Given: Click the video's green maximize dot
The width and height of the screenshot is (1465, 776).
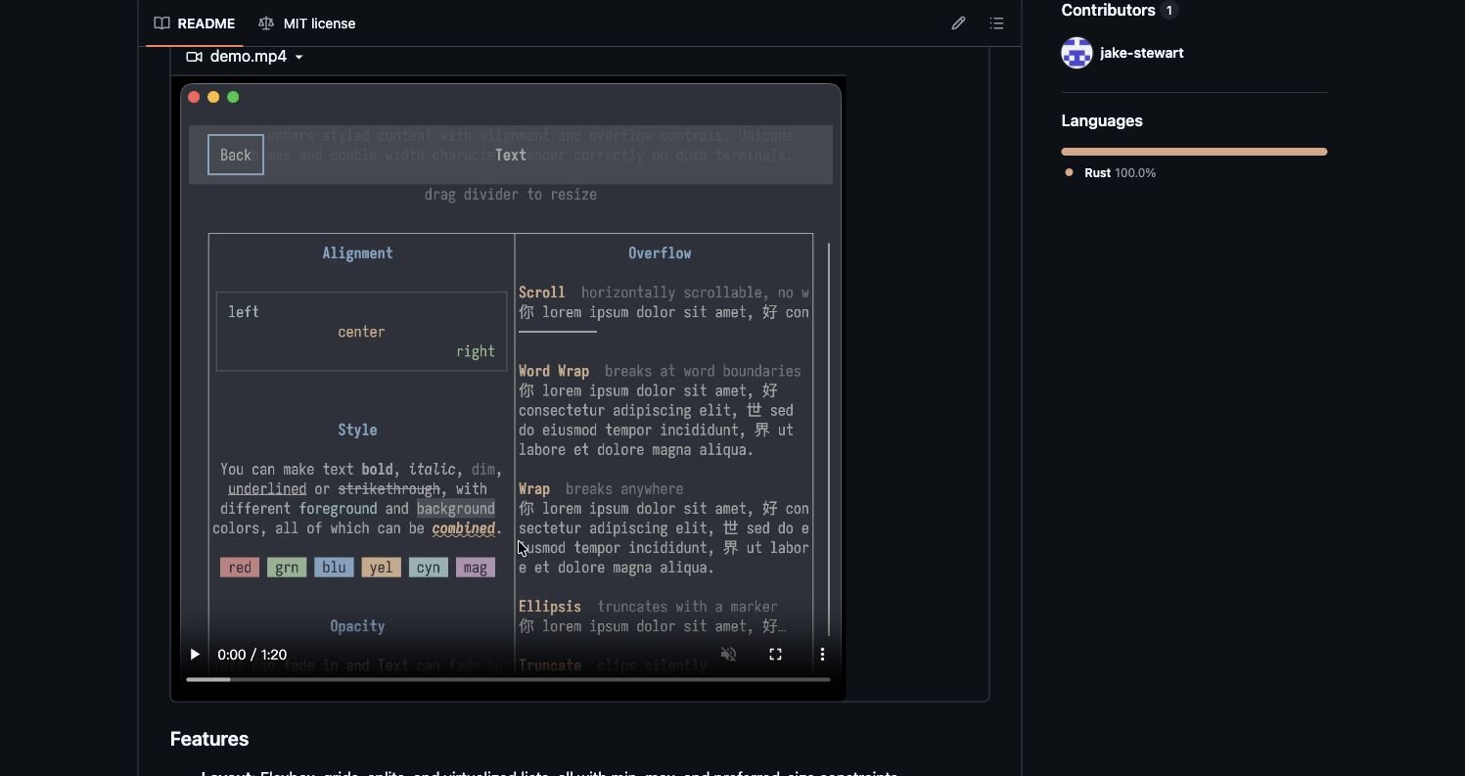Looking at the screenshot, I should 233,97.
